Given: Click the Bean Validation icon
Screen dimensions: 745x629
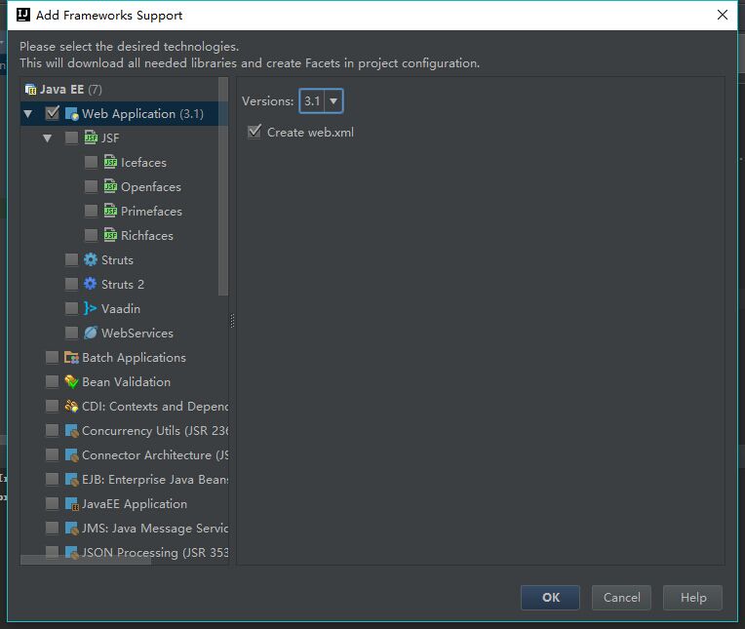Looking at the screenshot, I should tap(71, 381).
